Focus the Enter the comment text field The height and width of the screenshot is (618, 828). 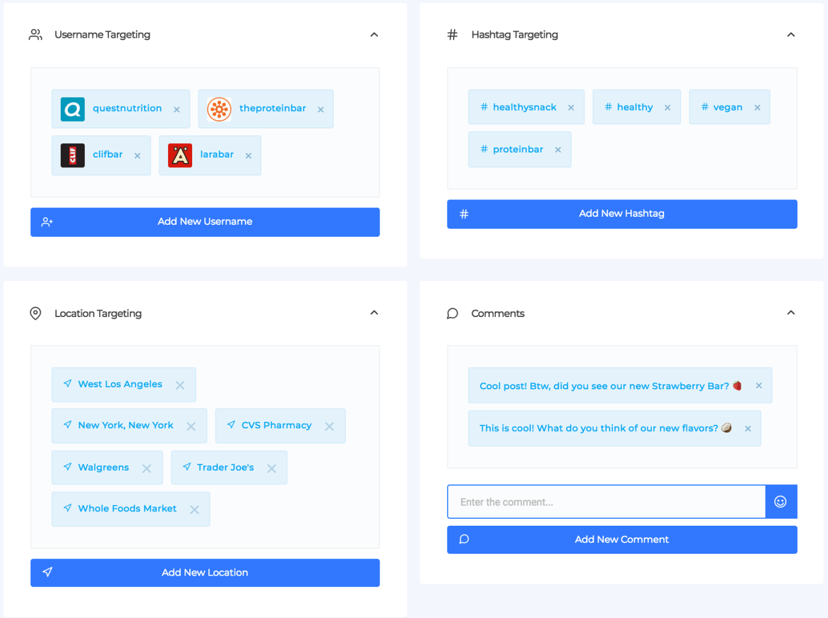pyautogui.click(x=606, y=502)
